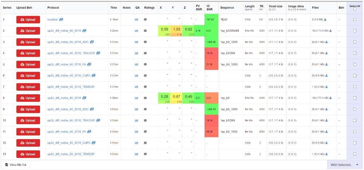Screen dimensions: 364x170
Task: Click ratings comment icon for series 13
Action: [145, 154]
